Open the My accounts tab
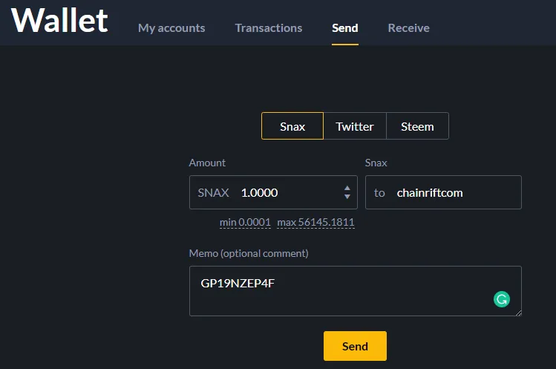Viewport: 556px width, 369px height. tap(171, 28)
